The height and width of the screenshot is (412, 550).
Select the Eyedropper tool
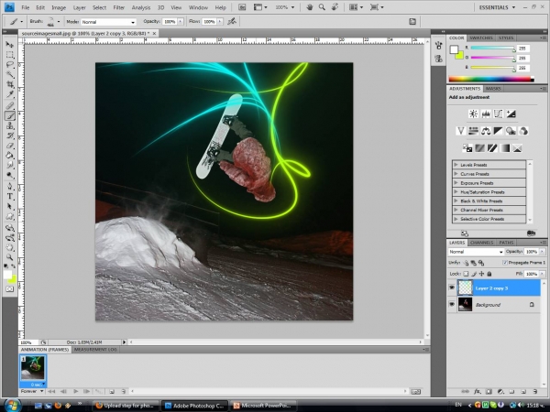click(9, 94)
